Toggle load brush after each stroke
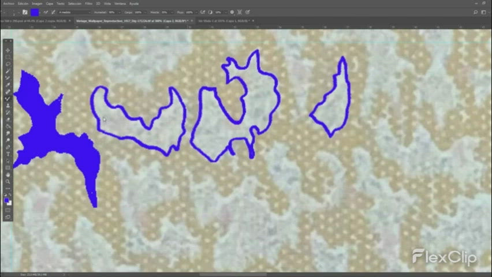The width and height of the screenshot is (492, 277). click(44, 12)
